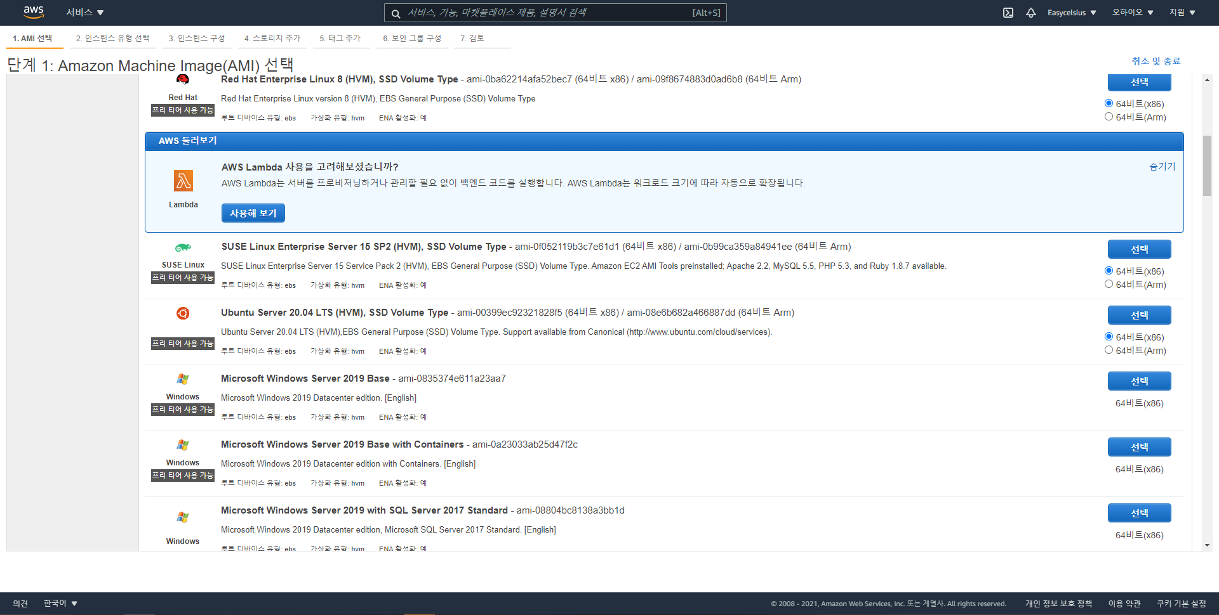
Task: Click the scrollbar down arrow
Action: 1207,545
